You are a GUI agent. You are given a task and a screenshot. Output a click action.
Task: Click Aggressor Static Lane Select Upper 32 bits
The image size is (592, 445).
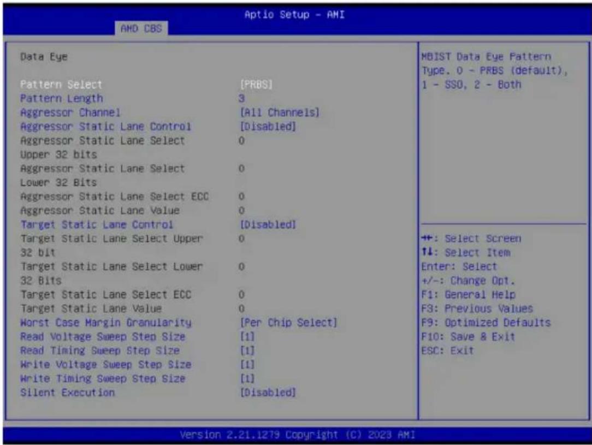coord(103,147)
